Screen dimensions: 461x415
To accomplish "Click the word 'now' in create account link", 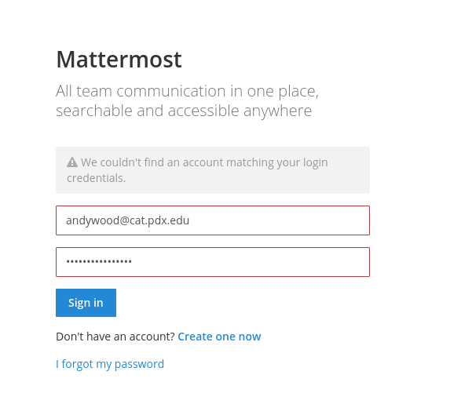I will [x=250, y=337].
